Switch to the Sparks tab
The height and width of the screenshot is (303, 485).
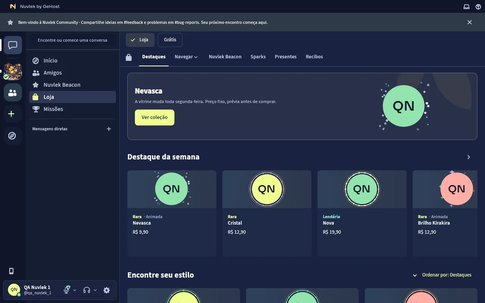[x=258, y=57]
